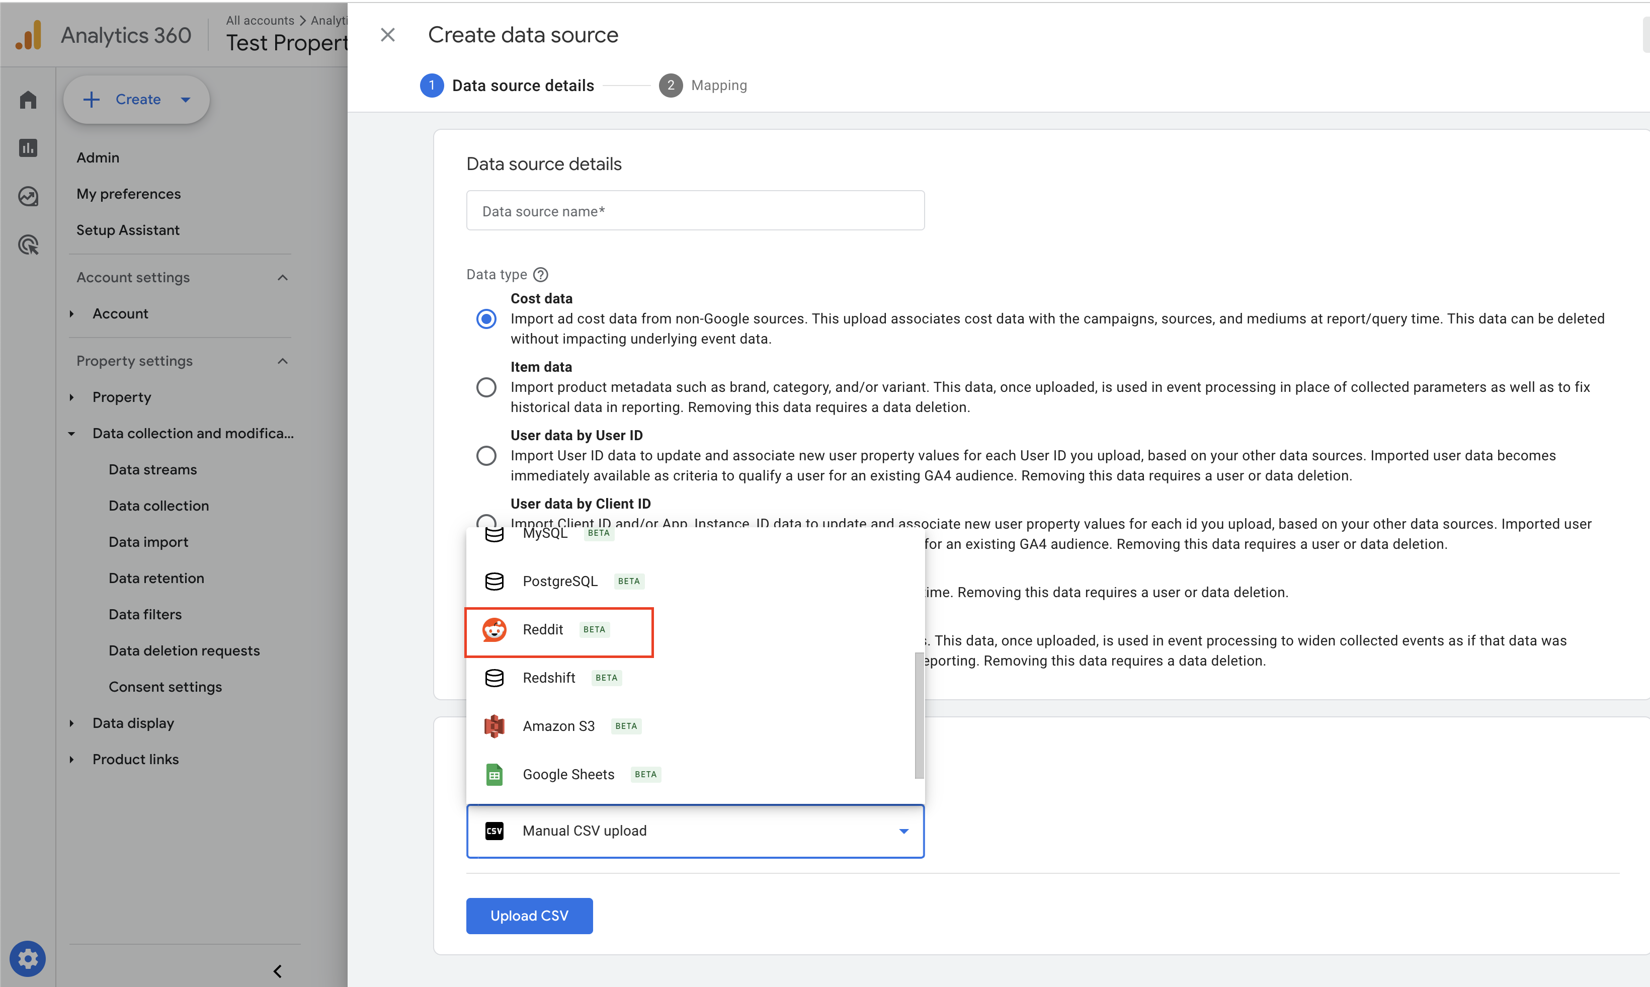Image resolution: width=1650 pixels, height=987 pixels.
Task: Select the Item data radio button
Action: pos(486,387)
